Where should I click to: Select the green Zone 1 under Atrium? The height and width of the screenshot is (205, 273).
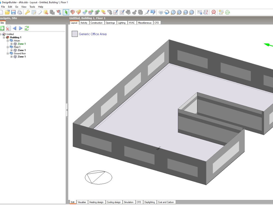point(22,44)
